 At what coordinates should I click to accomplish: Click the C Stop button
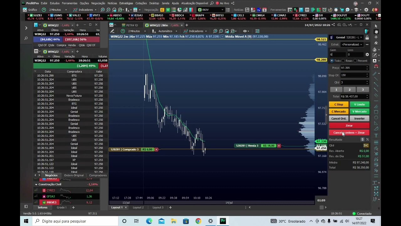339,105
